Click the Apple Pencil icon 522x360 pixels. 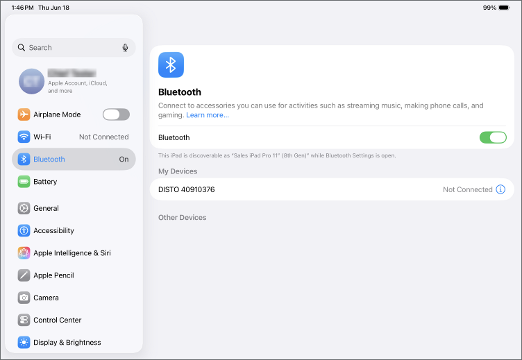click(24, 275)
